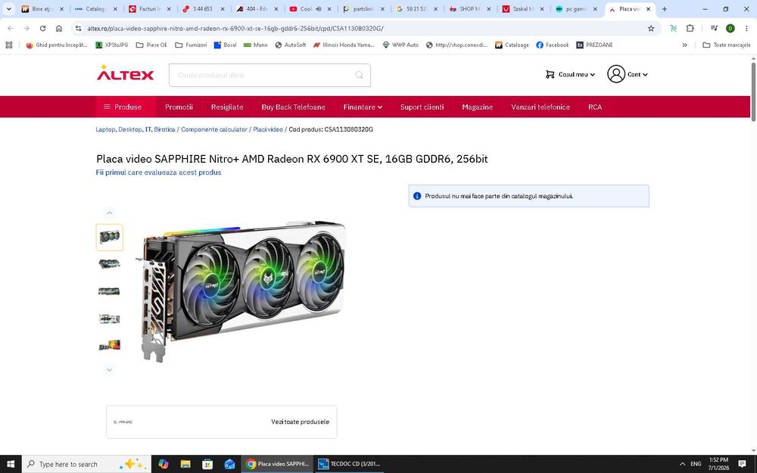Go back with the browser back arrow
This screenshot has height=473, width=757.
[11, 29]
